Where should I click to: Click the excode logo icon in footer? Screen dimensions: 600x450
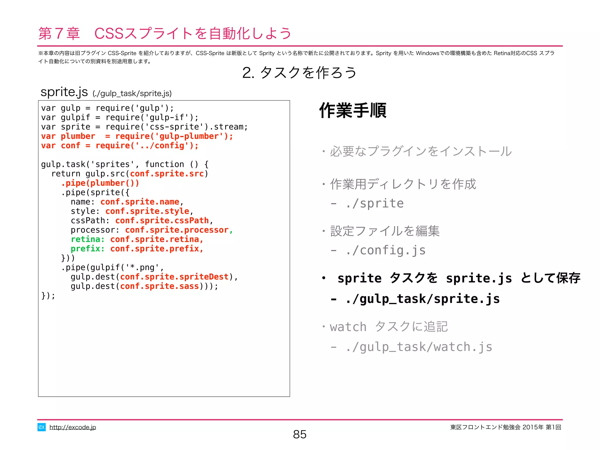(42, 427)
